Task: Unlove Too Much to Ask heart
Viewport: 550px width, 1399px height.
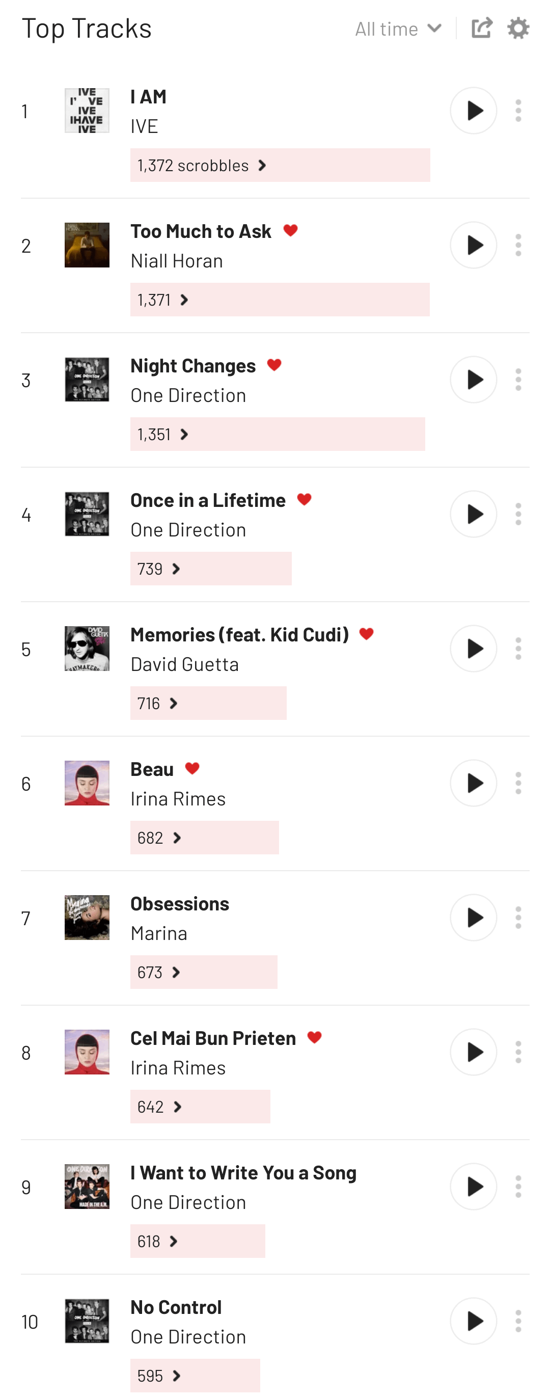Action: tap(290, 231)
